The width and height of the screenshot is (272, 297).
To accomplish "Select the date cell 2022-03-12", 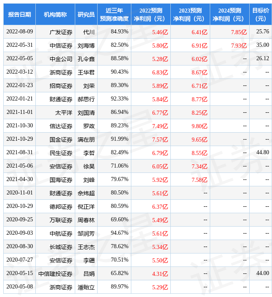I will [x=20, y=72].
